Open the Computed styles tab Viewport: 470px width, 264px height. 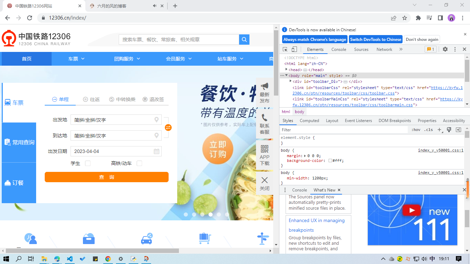[x=309, y=121]
